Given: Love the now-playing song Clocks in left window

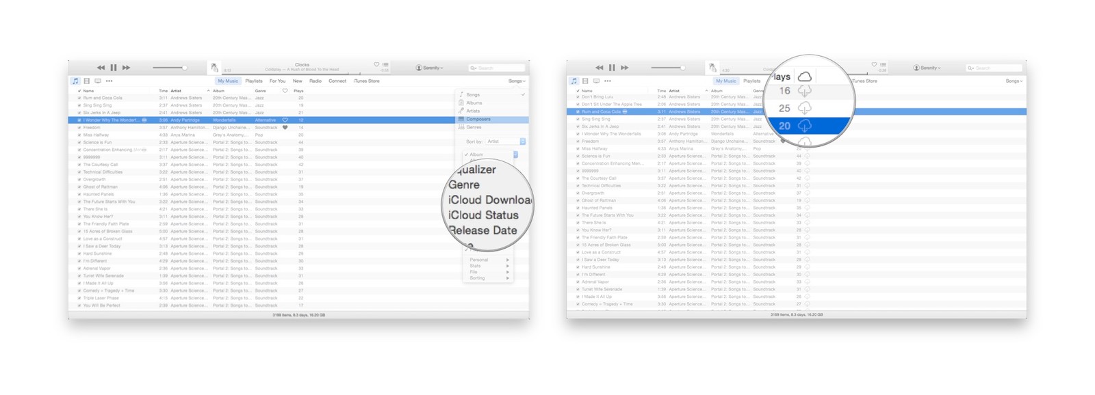Looking at the screenshot, I should (376, 64).
